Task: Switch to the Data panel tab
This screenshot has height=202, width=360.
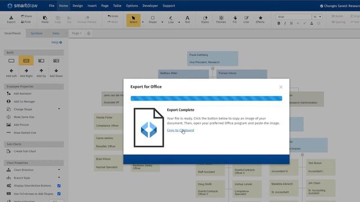Action: 56,34
